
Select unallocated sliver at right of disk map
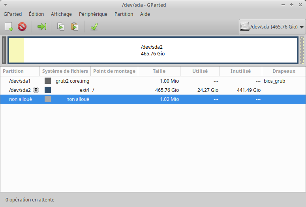pyautogui.click(x=302, y=50)
